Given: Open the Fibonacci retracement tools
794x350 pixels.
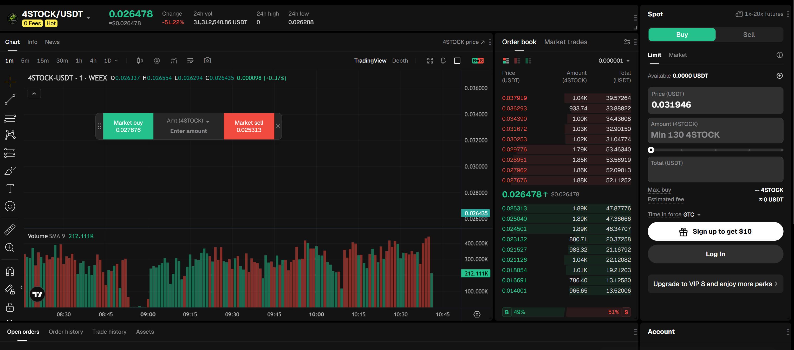Looking at the screenshot, I should click(x=10, y=117).
